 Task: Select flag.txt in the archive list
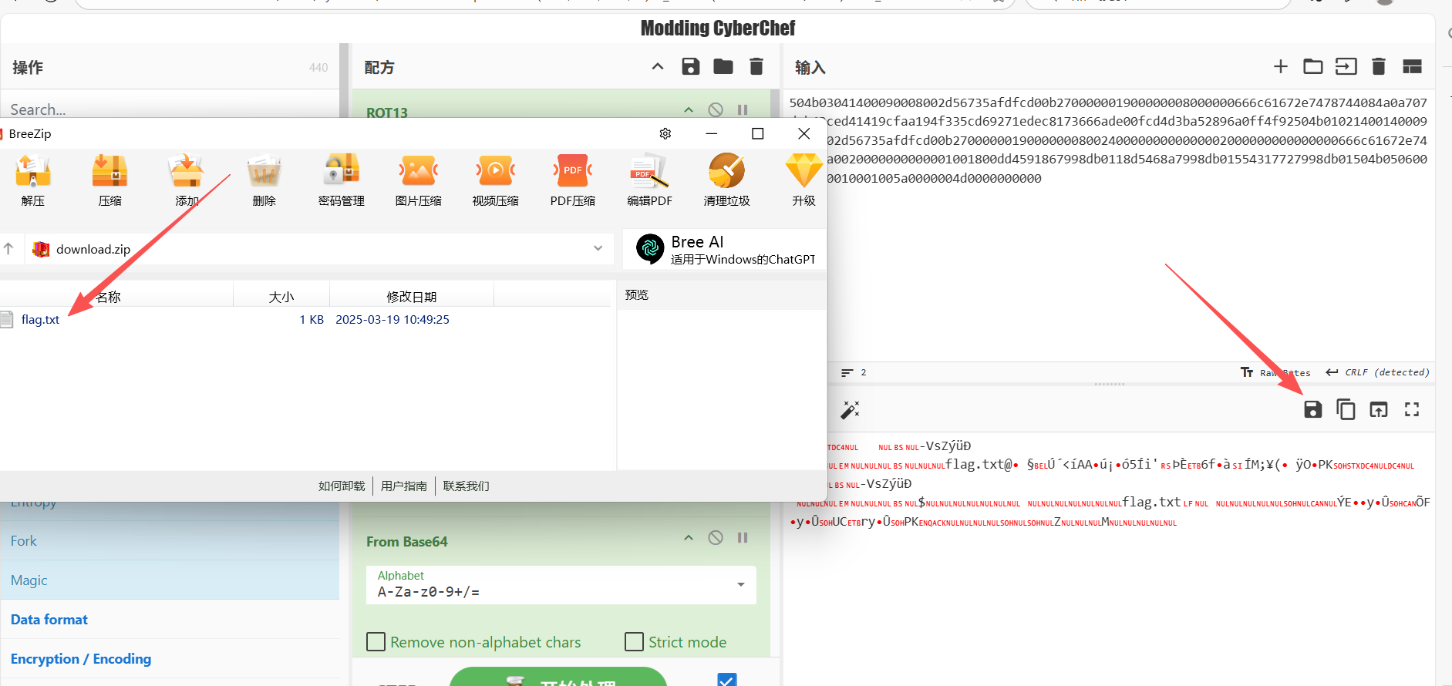[40, 319]
